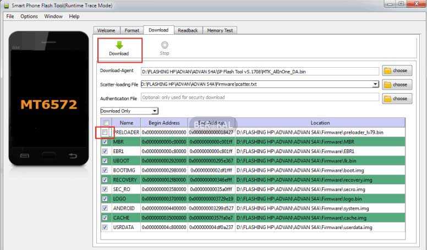This screenshot has height=250, width=427.
Task: Toggle the select-all checkbox in the table header
Action: point(107,123)
